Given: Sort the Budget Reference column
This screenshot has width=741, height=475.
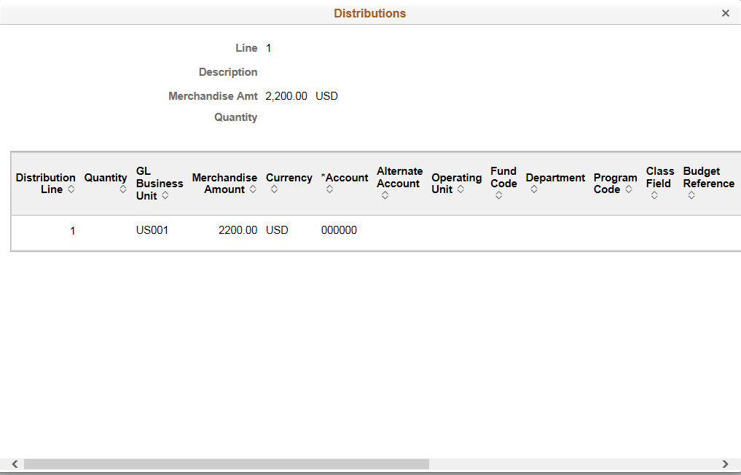Looking at the screenshot, I should pos(690,195).
